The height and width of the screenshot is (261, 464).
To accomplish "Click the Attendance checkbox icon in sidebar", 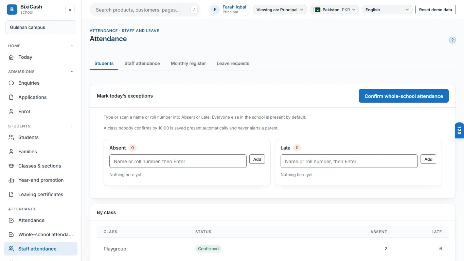I will pyautogui.click(x=11, y=220).
